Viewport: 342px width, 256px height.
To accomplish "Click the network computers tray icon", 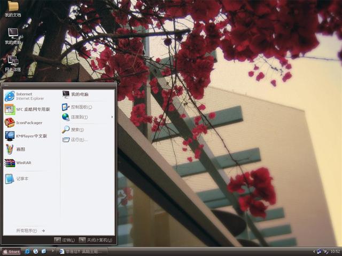I will [319, 251].
